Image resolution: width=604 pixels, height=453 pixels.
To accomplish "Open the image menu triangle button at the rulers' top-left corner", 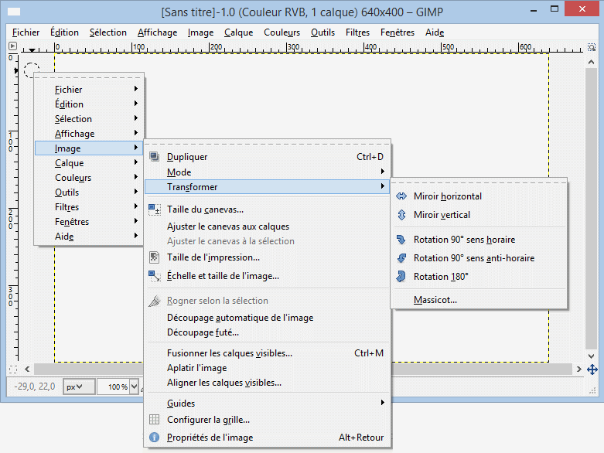I will 12,46.
